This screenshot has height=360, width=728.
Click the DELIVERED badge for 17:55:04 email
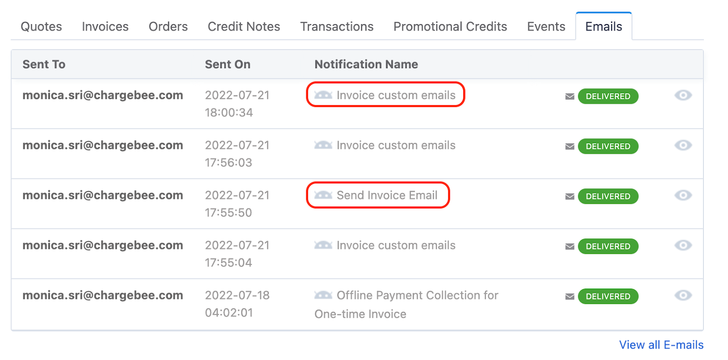(x=608, y=247)
